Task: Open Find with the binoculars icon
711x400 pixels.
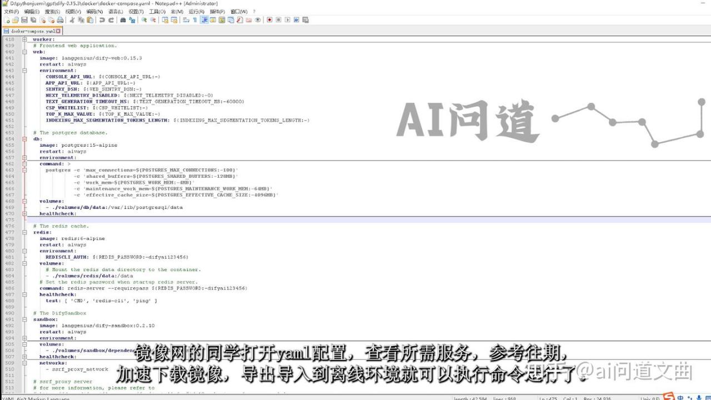Action: [123, 20]
